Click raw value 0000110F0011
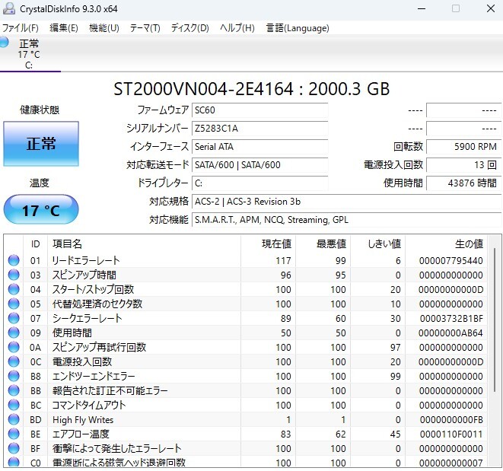This screenshot has height=471, width=503. tap(451, 434)
